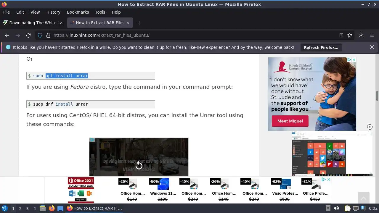
Task: Open Firefox hamburger application menu
Action: point(372,35)
